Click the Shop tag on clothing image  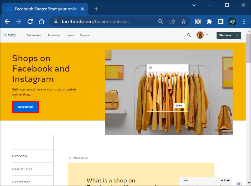[x=179, y=106]
